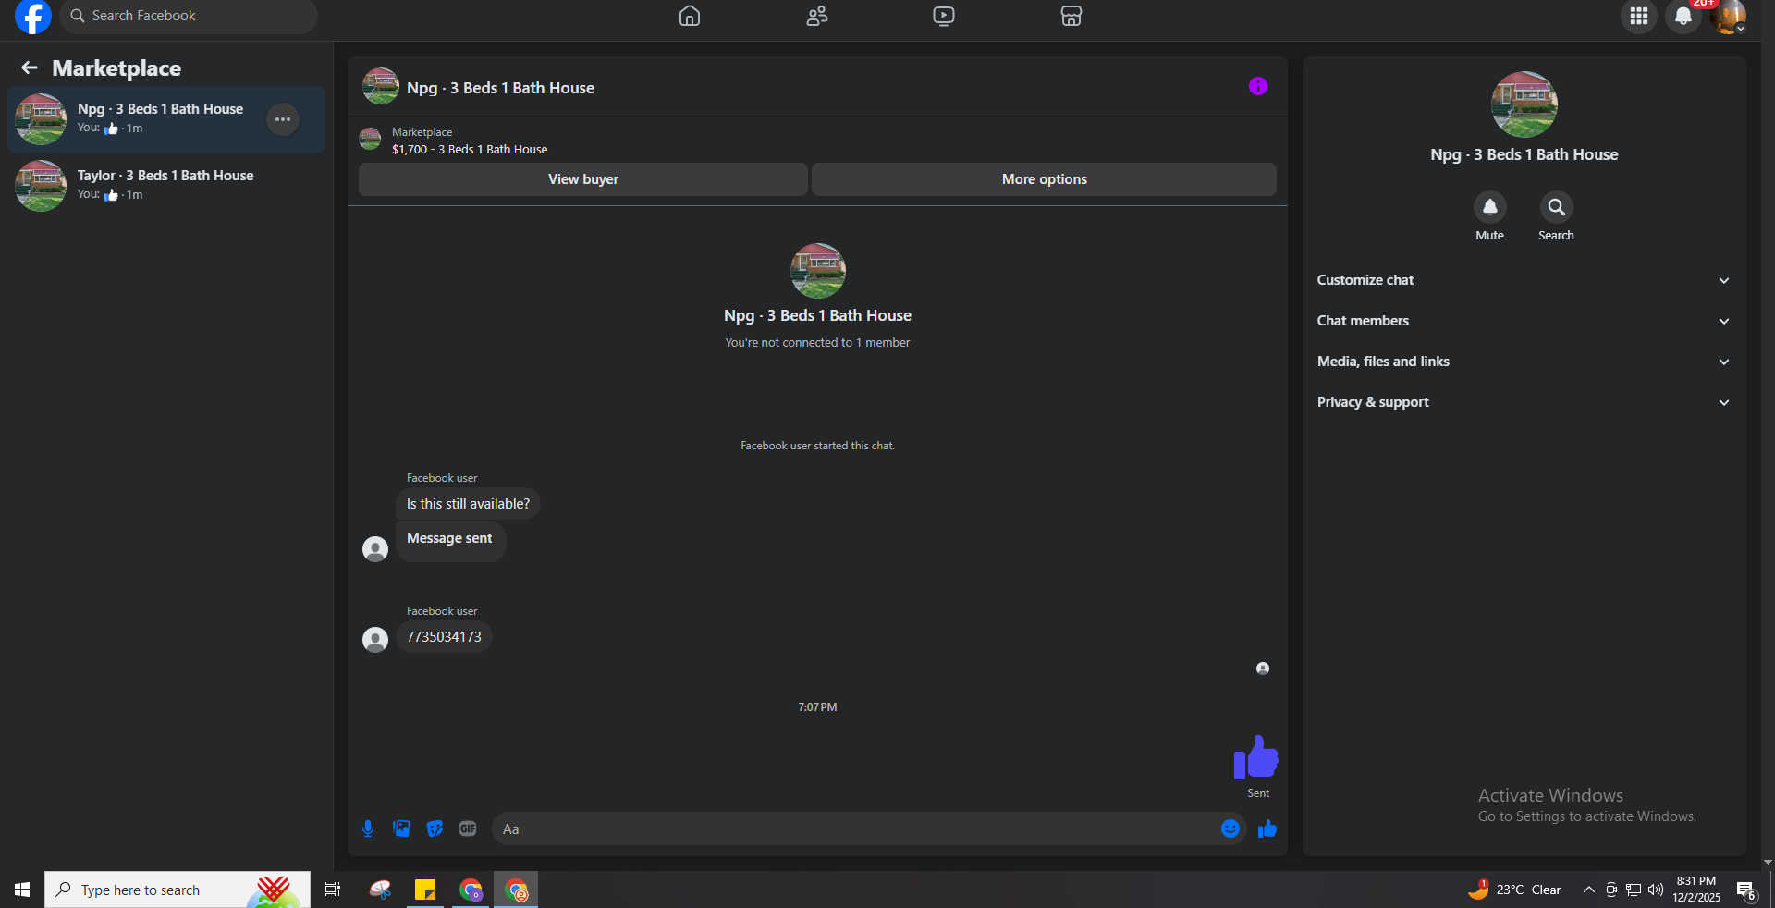Screen dimensions: 1775x908
Task: Click the right panel Npg house title
Action: click(x=1524, y=154)
